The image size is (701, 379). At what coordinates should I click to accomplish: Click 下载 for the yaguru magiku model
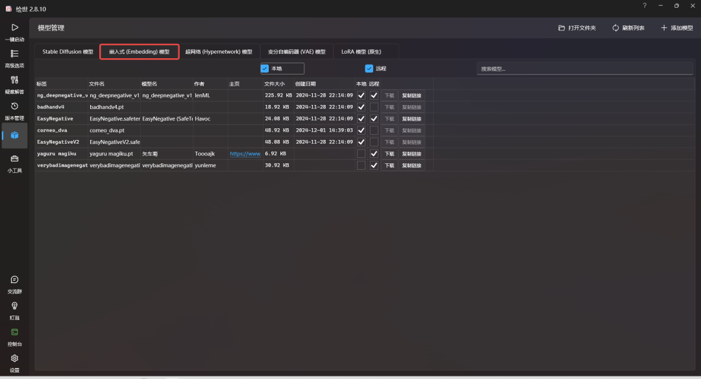[x=389, y=154]
